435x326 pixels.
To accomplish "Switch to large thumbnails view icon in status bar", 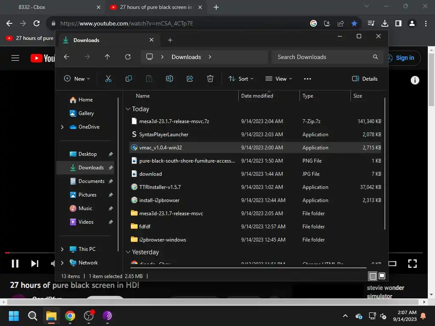I will 382,276.
